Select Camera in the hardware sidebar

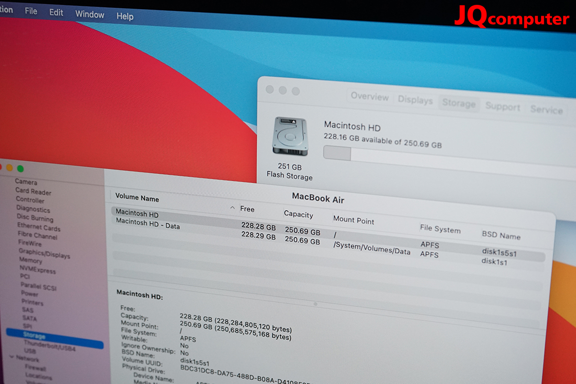(26, 182)
